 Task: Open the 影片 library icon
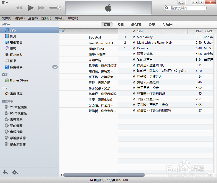(7, 36)
